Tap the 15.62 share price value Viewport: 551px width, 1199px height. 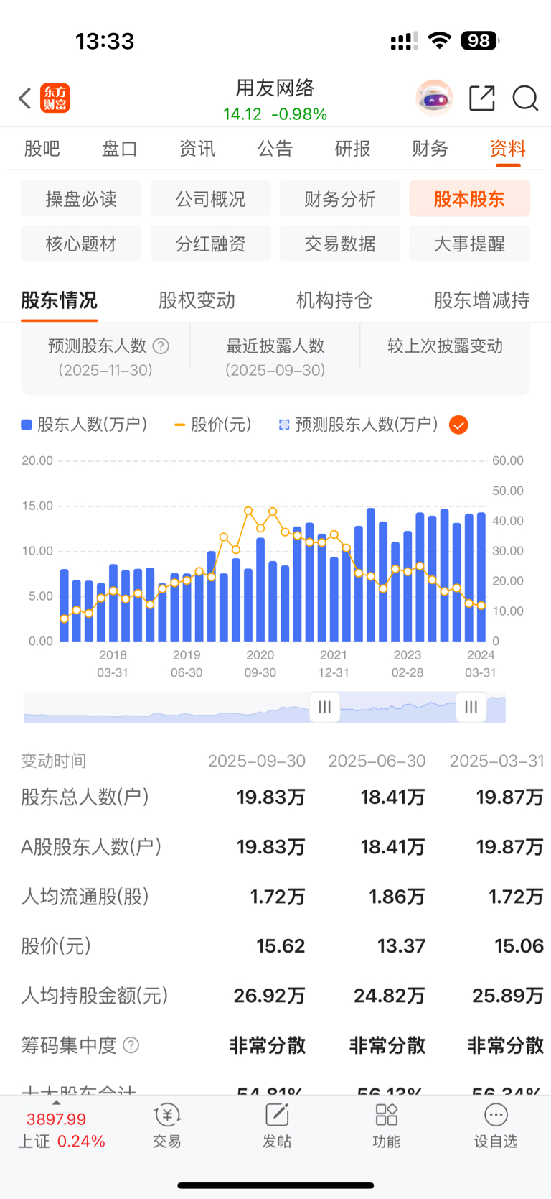pyautogui.click(x=281, y=946)
